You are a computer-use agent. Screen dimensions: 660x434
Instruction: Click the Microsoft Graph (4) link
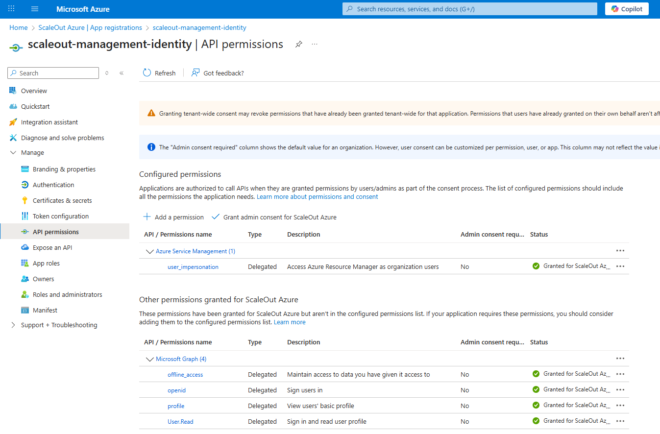pyautogui.click(x=181, y=359)
